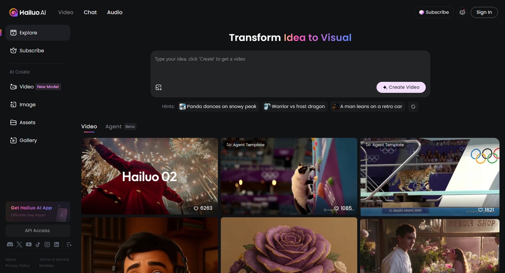505x273 pixels.
Task: Open the cartoon man with headphones video
Action: [x=150, y=245]
